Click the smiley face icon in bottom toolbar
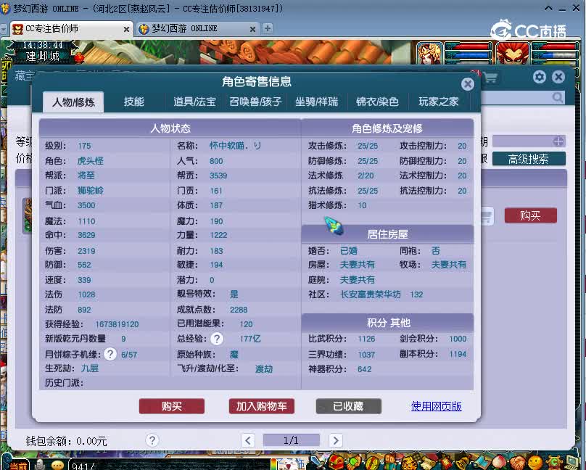 [535, 463]
